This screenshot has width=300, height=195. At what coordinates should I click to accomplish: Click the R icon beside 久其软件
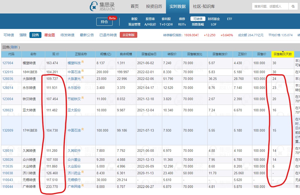83,150
